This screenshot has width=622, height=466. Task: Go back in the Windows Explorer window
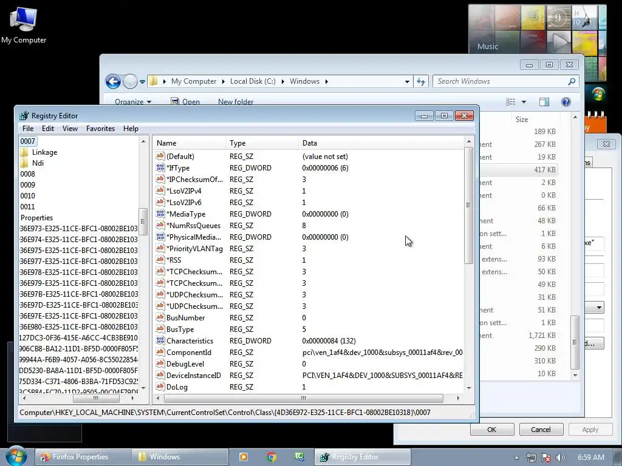(x=113, y=82)
